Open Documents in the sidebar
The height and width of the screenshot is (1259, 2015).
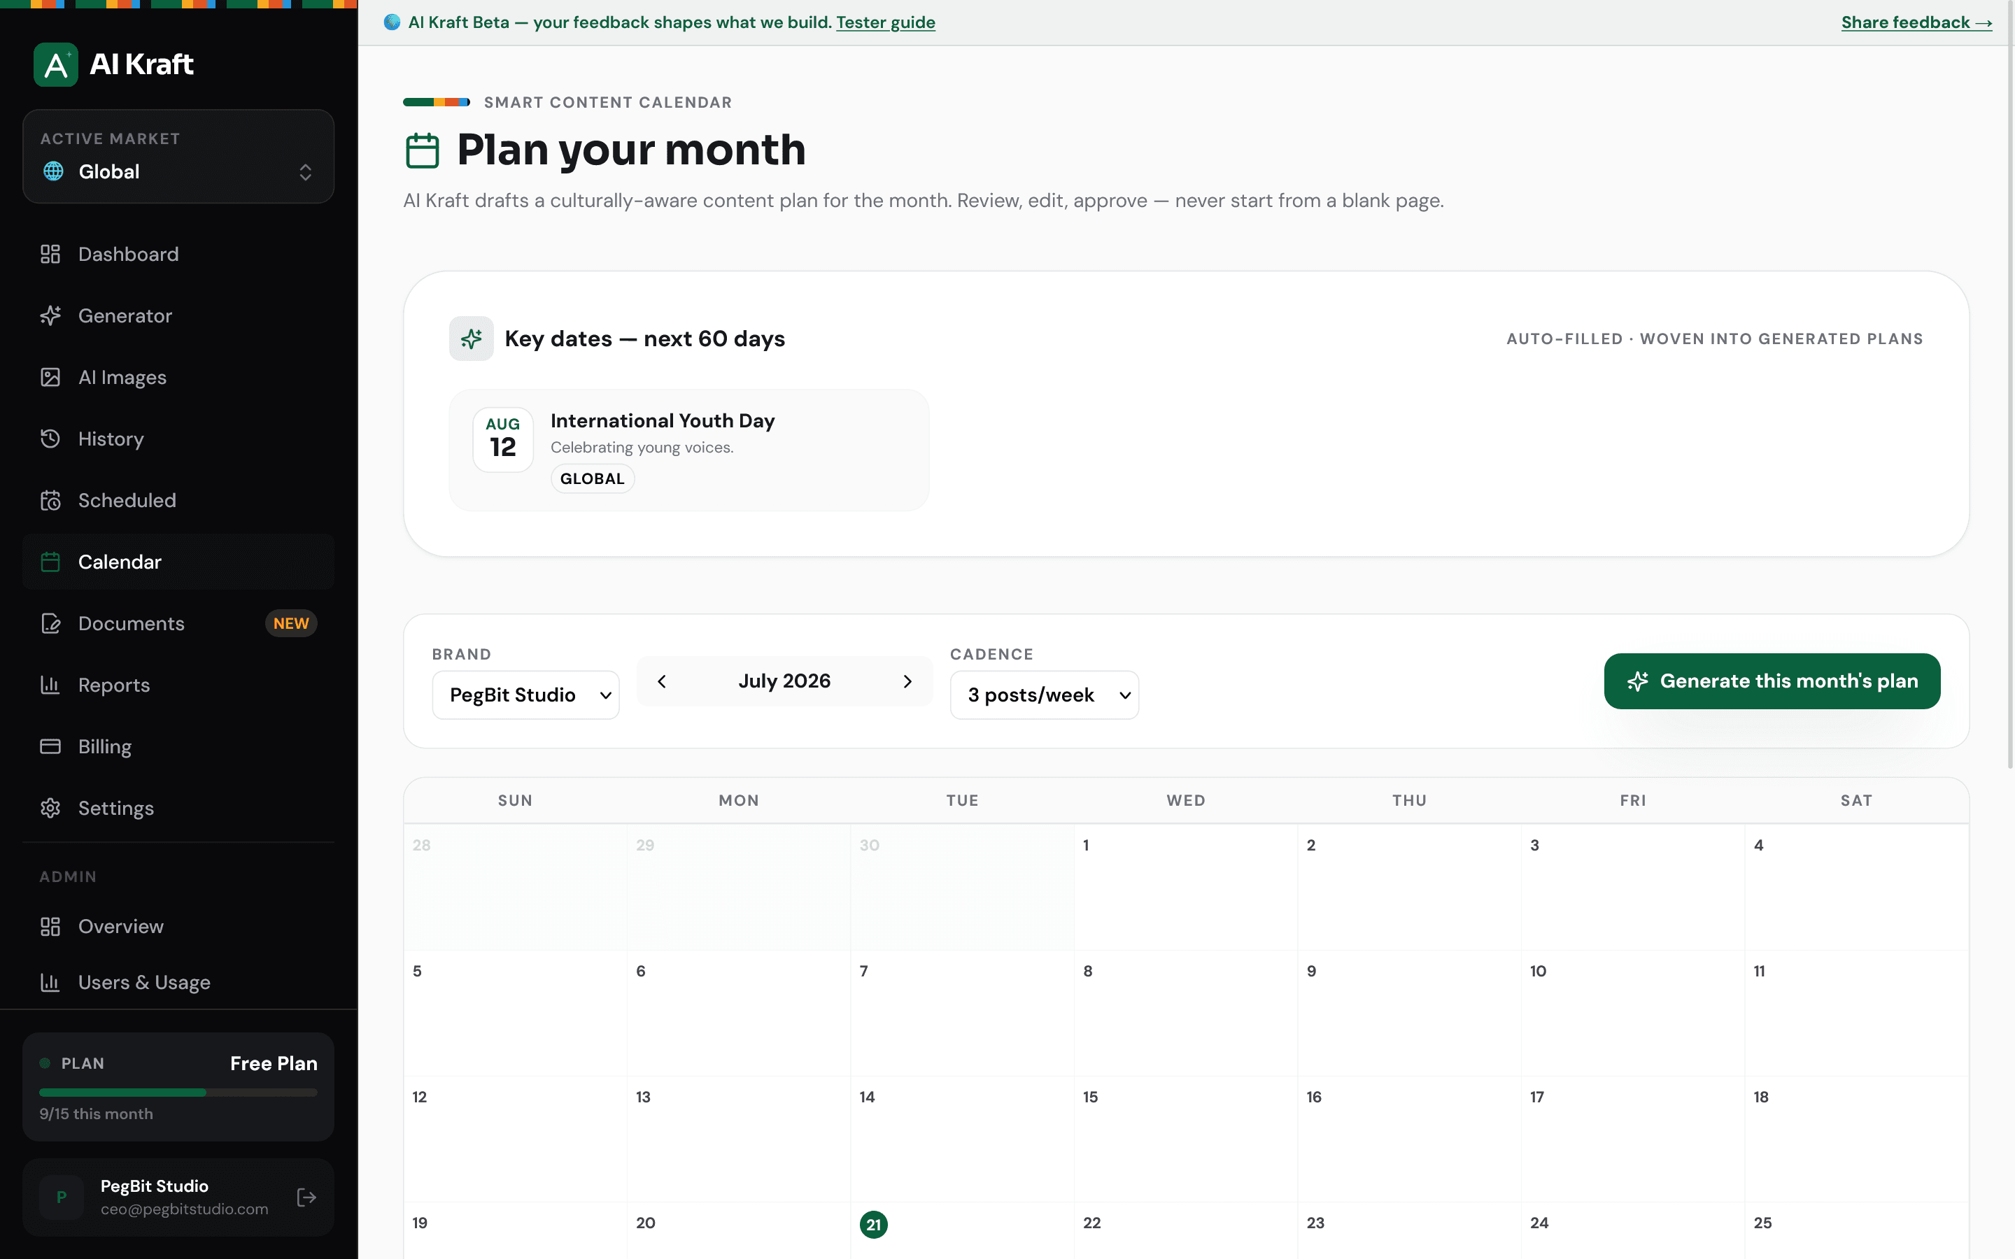(x=178, y=624)
